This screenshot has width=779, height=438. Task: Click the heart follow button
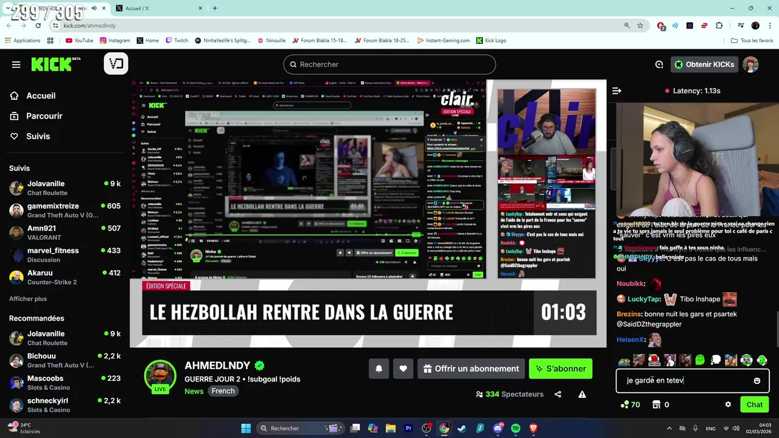click(403, 369)
